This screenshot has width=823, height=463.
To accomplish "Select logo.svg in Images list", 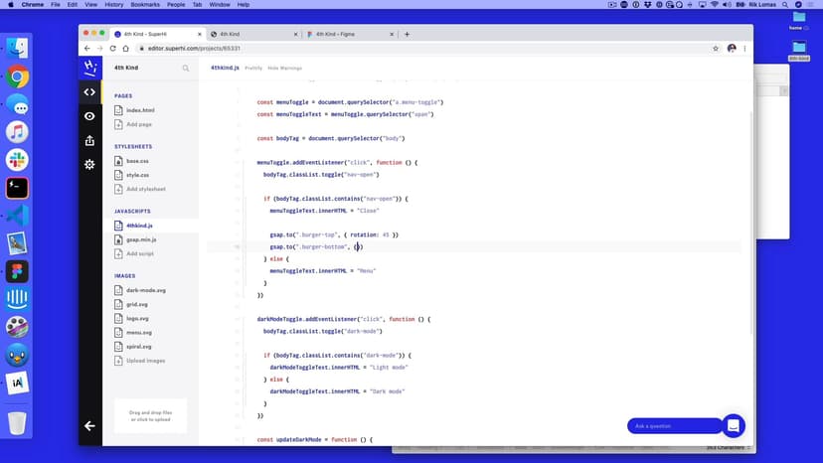I will pos(138,318).
